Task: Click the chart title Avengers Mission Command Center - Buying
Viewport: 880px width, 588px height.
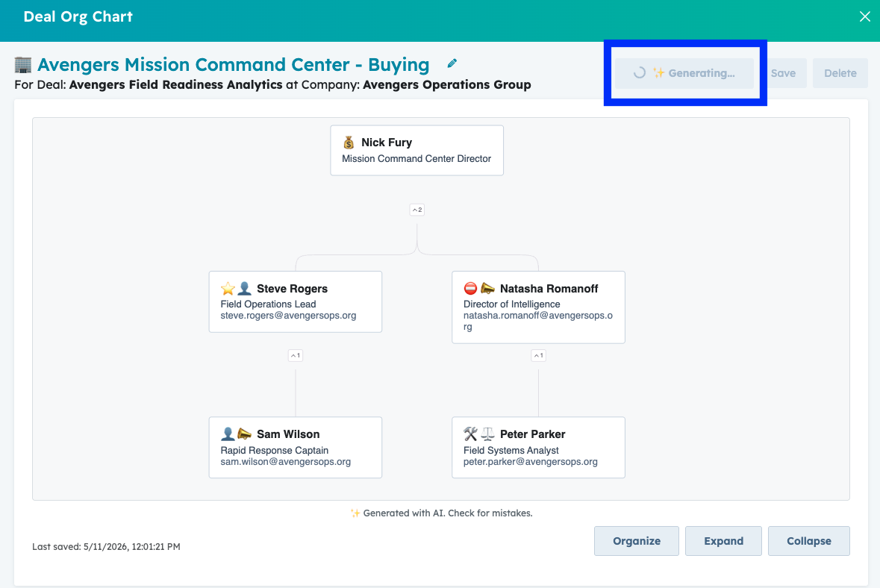Action: (x=233, y=64)
